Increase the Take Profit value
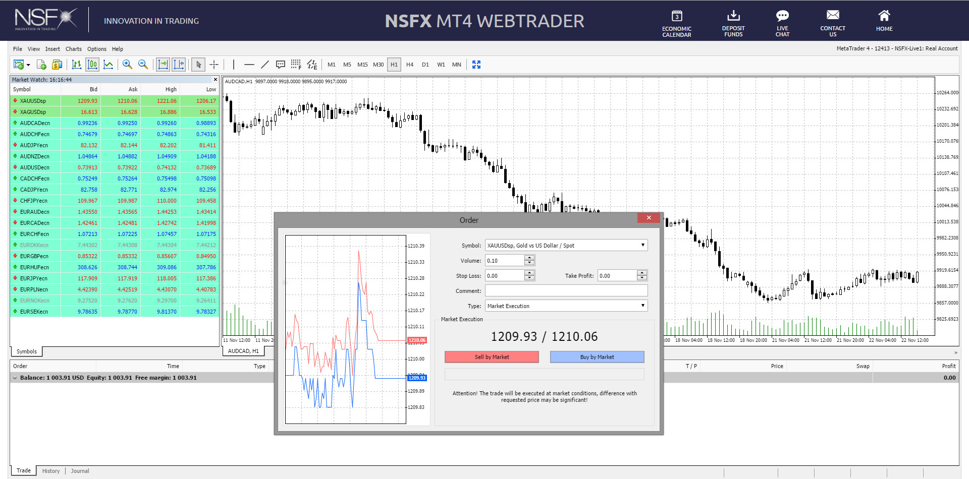The width and height of the screenshot is (969, 479). (x=642, y=273)
